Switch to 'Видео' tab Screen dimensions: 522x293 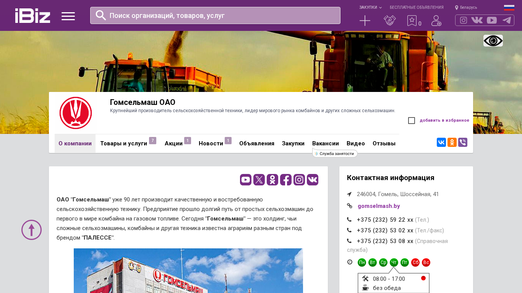pyautogui.click(x=356, y=143)
